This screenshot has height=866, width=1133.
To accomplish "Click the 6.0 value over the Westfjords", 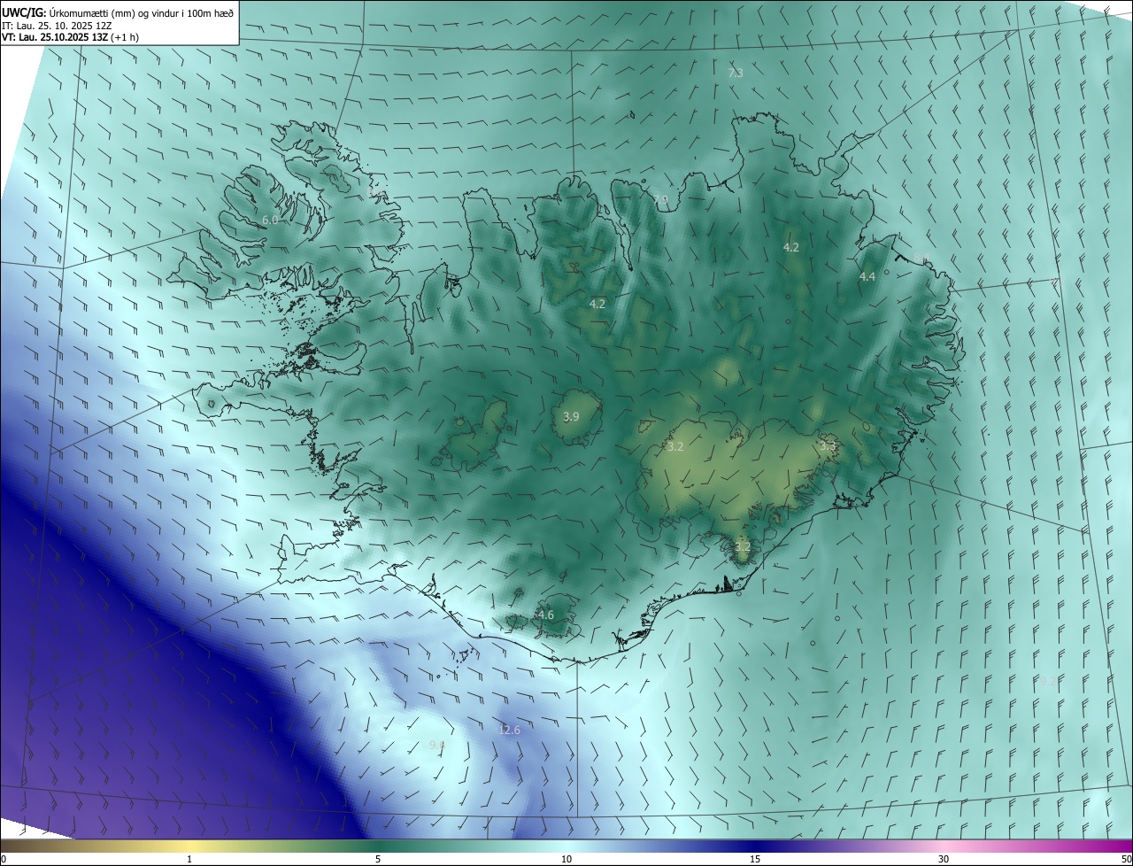I will click(270, 220).
